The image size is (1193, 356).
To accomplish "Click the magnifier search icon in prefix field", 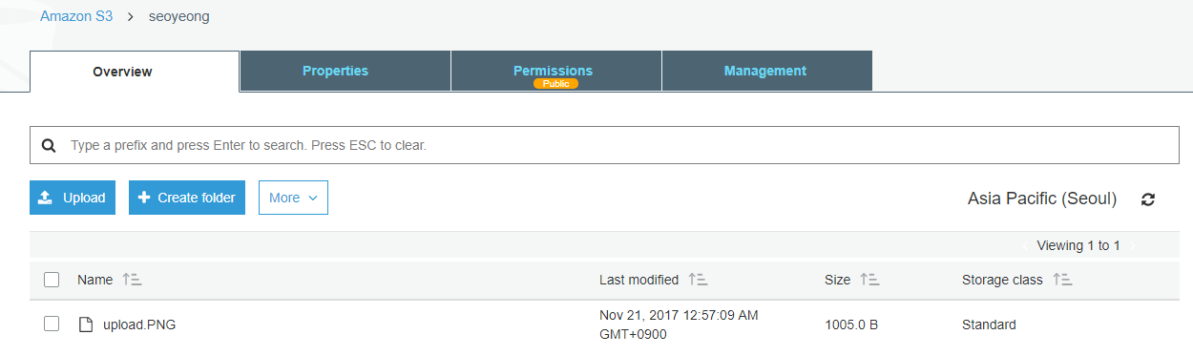I will coord(49,146).
